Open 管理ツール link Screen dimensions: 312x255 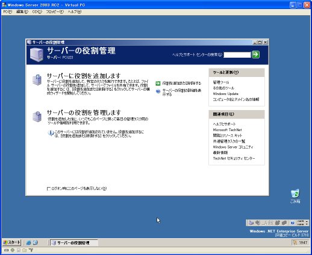(221, 82)
